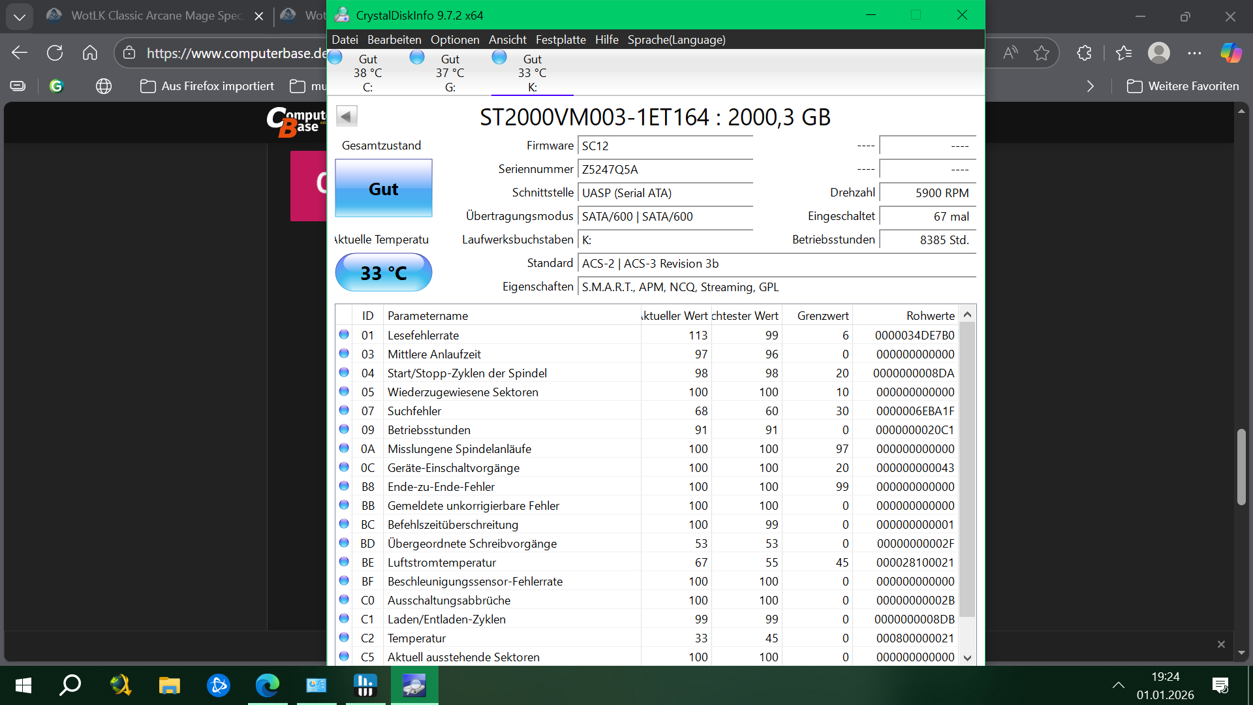Viewport: 1253px width, 705px height.
Task: Expand the favorites bar overflow chevron
Action: point(1090,86)
